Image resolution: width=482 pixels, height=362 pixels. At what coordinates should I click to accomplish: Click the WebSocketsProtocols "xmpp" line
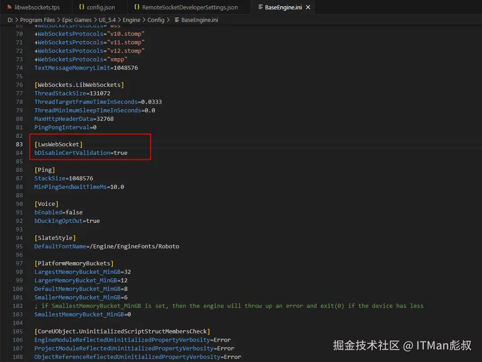(x=81, y=60)
